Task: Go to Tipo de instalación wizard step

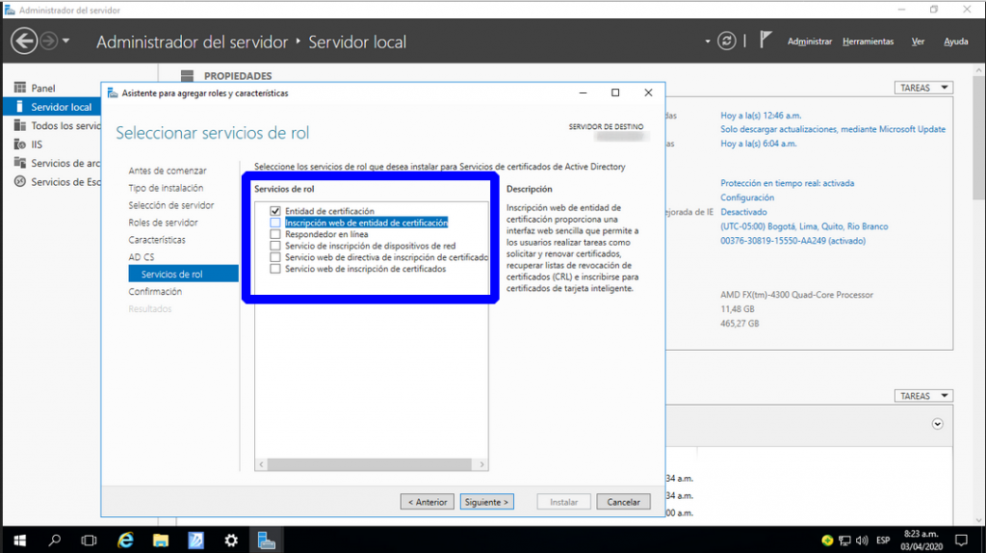Action: pos(166,188)
